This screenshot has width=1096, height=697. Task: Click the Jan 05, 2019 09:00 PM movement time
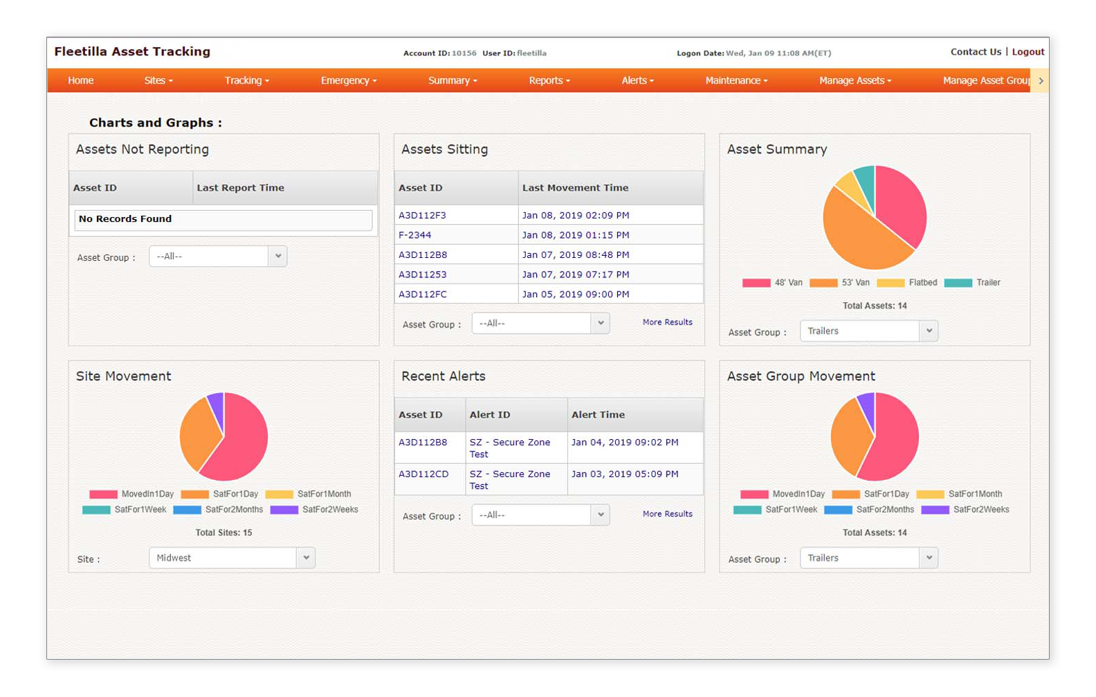click(x=576, y=294)
